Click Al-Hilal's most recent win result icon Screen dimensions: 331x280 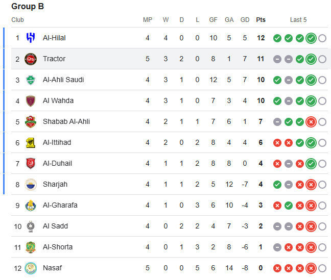[x=311, y=38]
